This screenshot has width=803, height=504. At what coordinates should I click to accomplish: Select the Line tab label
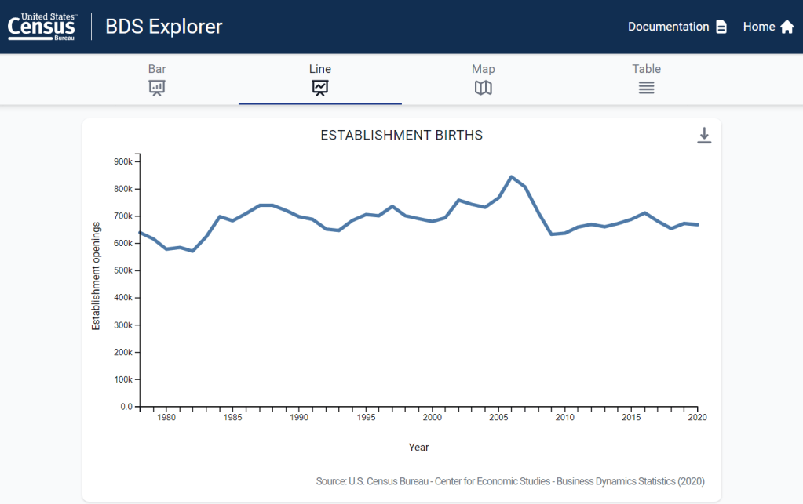pyautogui.click(x=319, y=69)
